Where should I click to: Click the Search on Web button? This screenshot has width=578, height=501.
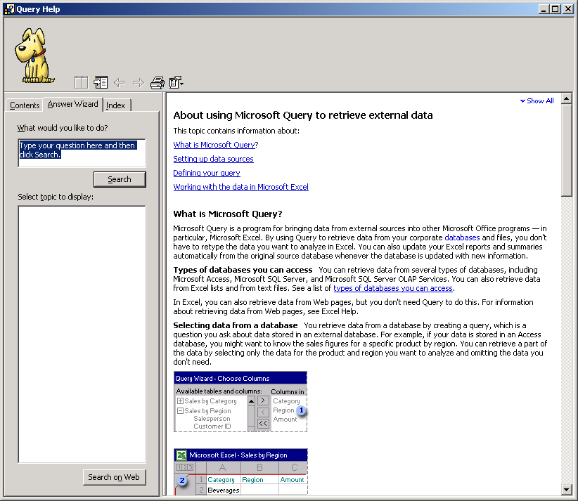(x=114, y=477)
